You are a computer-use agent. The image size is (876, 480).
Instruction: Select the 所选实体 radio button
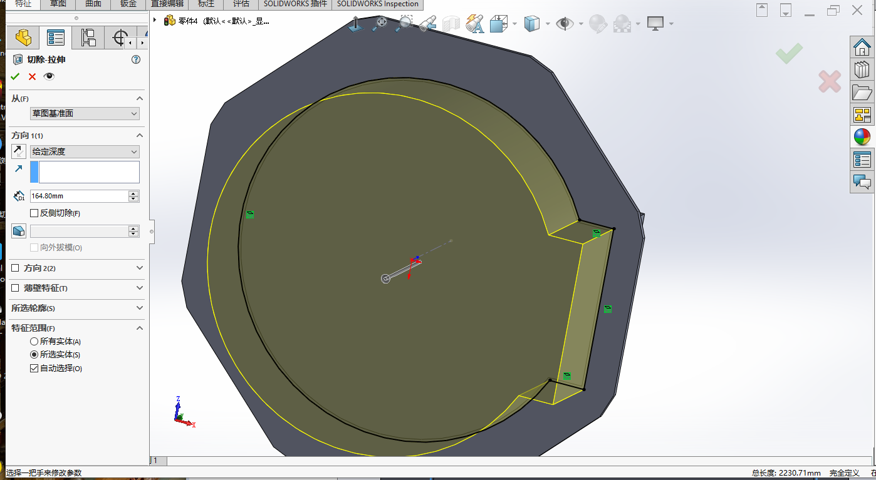pos(34,355)
